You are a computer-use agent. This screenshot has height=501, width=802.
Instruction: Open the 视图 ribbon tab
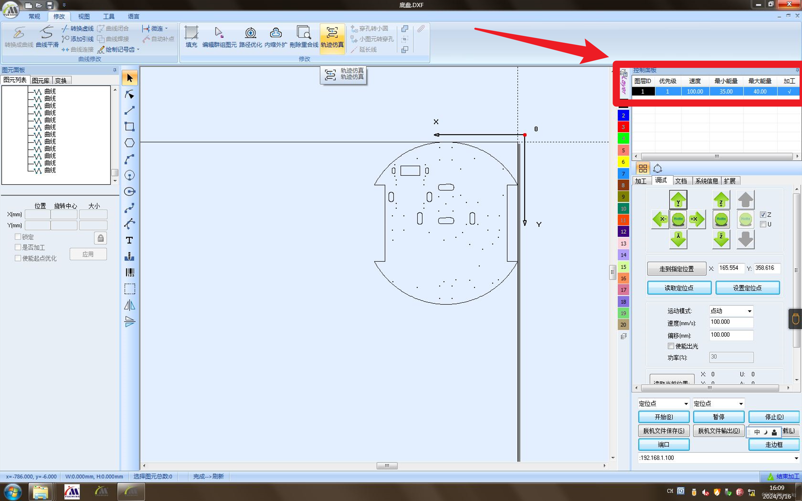click(84, 16)
